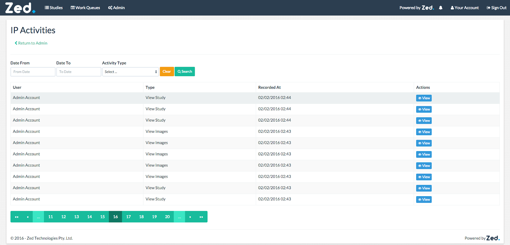This screenshot has height=245, width=510.
Task: Click the green Search button
Action: (185, 71)
